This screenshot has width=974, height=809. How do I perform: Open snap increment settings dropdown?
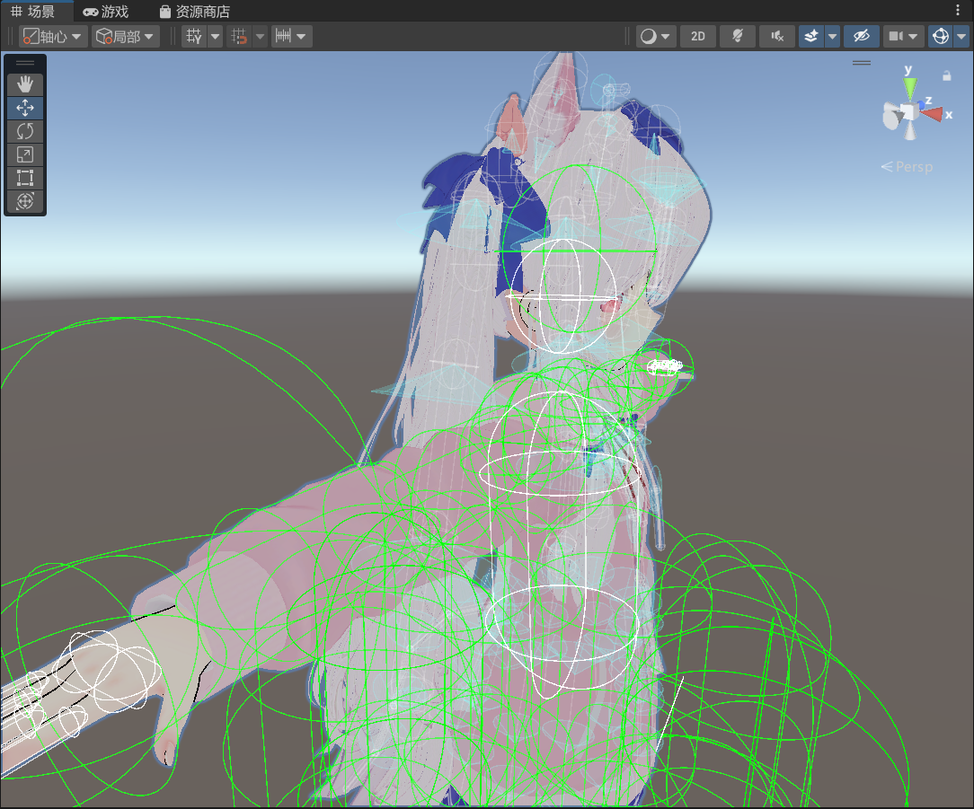(x=291, y=37)
